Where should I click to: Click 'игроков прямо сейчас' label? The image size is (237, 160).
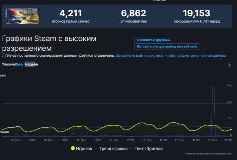tap(71, 21)
